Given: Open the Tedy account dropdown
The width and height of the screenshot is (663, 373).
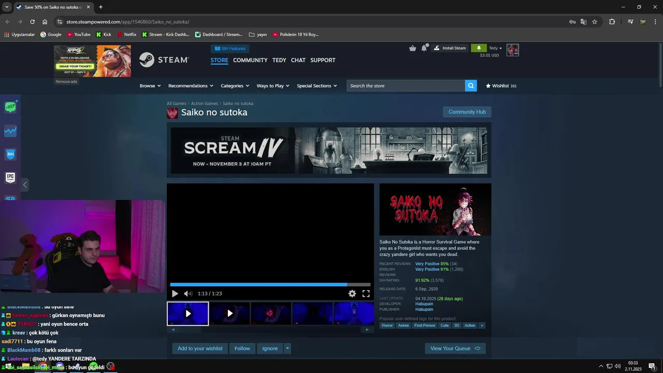Looking at the screenshot, I should [x=496, y=48].
